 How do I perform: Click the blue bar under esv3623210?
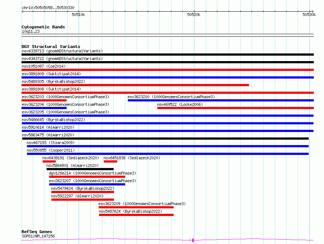coord(221,100)
